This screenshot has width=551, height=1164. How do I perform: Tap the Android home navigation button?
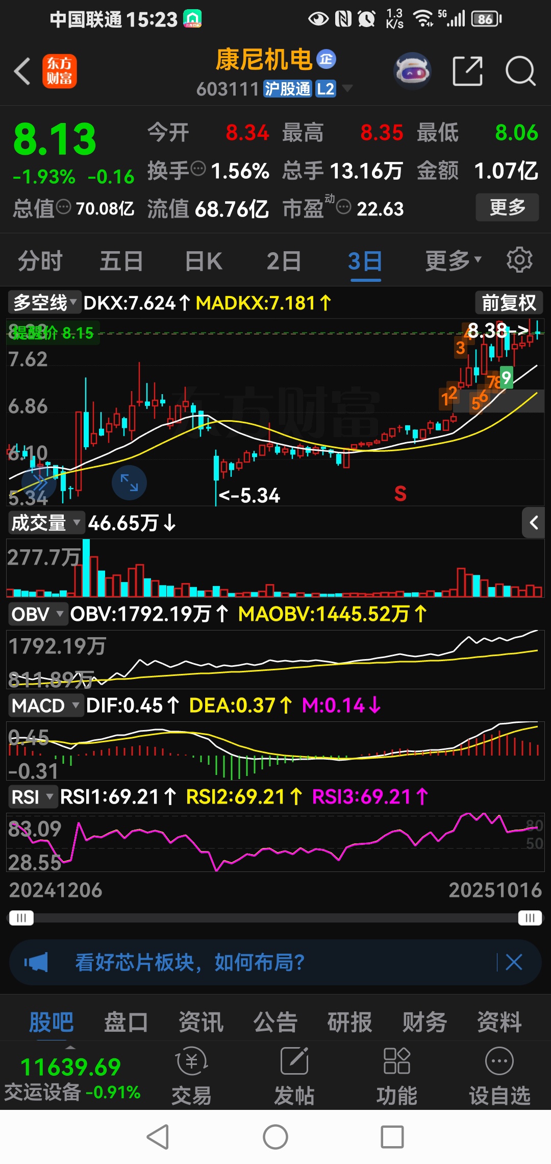(275, 1137)
